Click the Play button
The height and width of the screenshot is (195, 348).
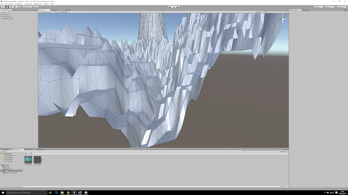tap(170, 7)
